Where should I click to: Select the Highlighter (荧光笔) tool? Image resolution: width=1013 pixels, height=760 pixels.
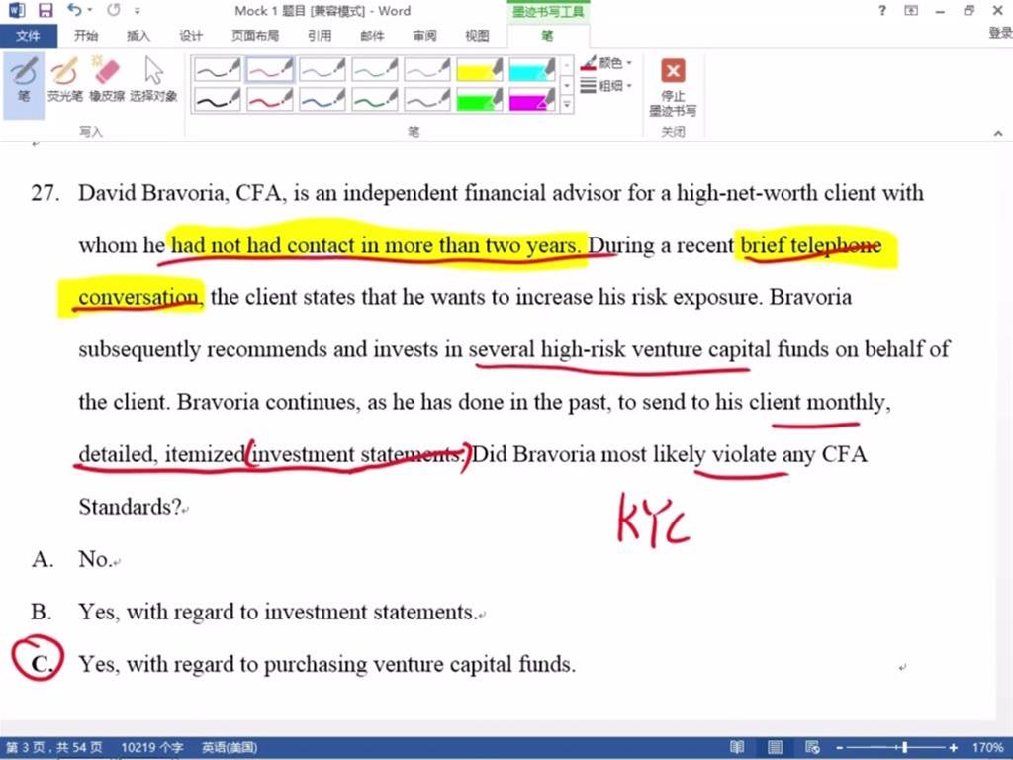64,79
